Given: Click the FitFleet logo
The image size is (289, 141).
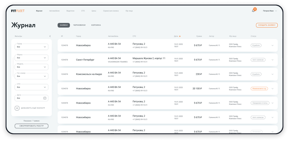Looking at the screenshot, I should tap(18, 11).
